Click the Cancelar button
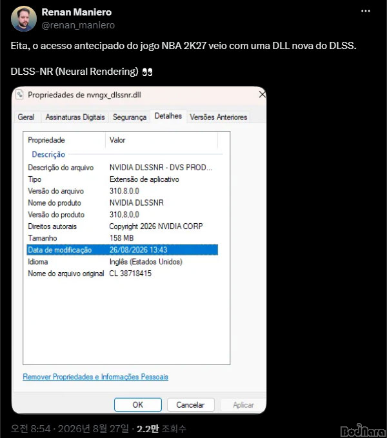387x438 pixels. pyautogui.click(x=191, y=404)
